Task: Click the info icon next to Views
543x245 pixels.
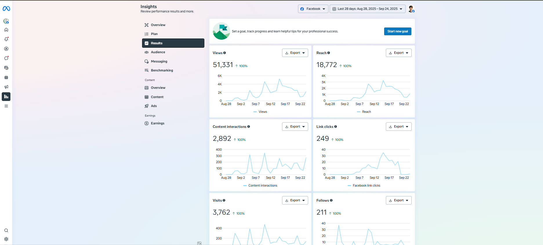Action: pyautogui.click(x=225, y=53)
